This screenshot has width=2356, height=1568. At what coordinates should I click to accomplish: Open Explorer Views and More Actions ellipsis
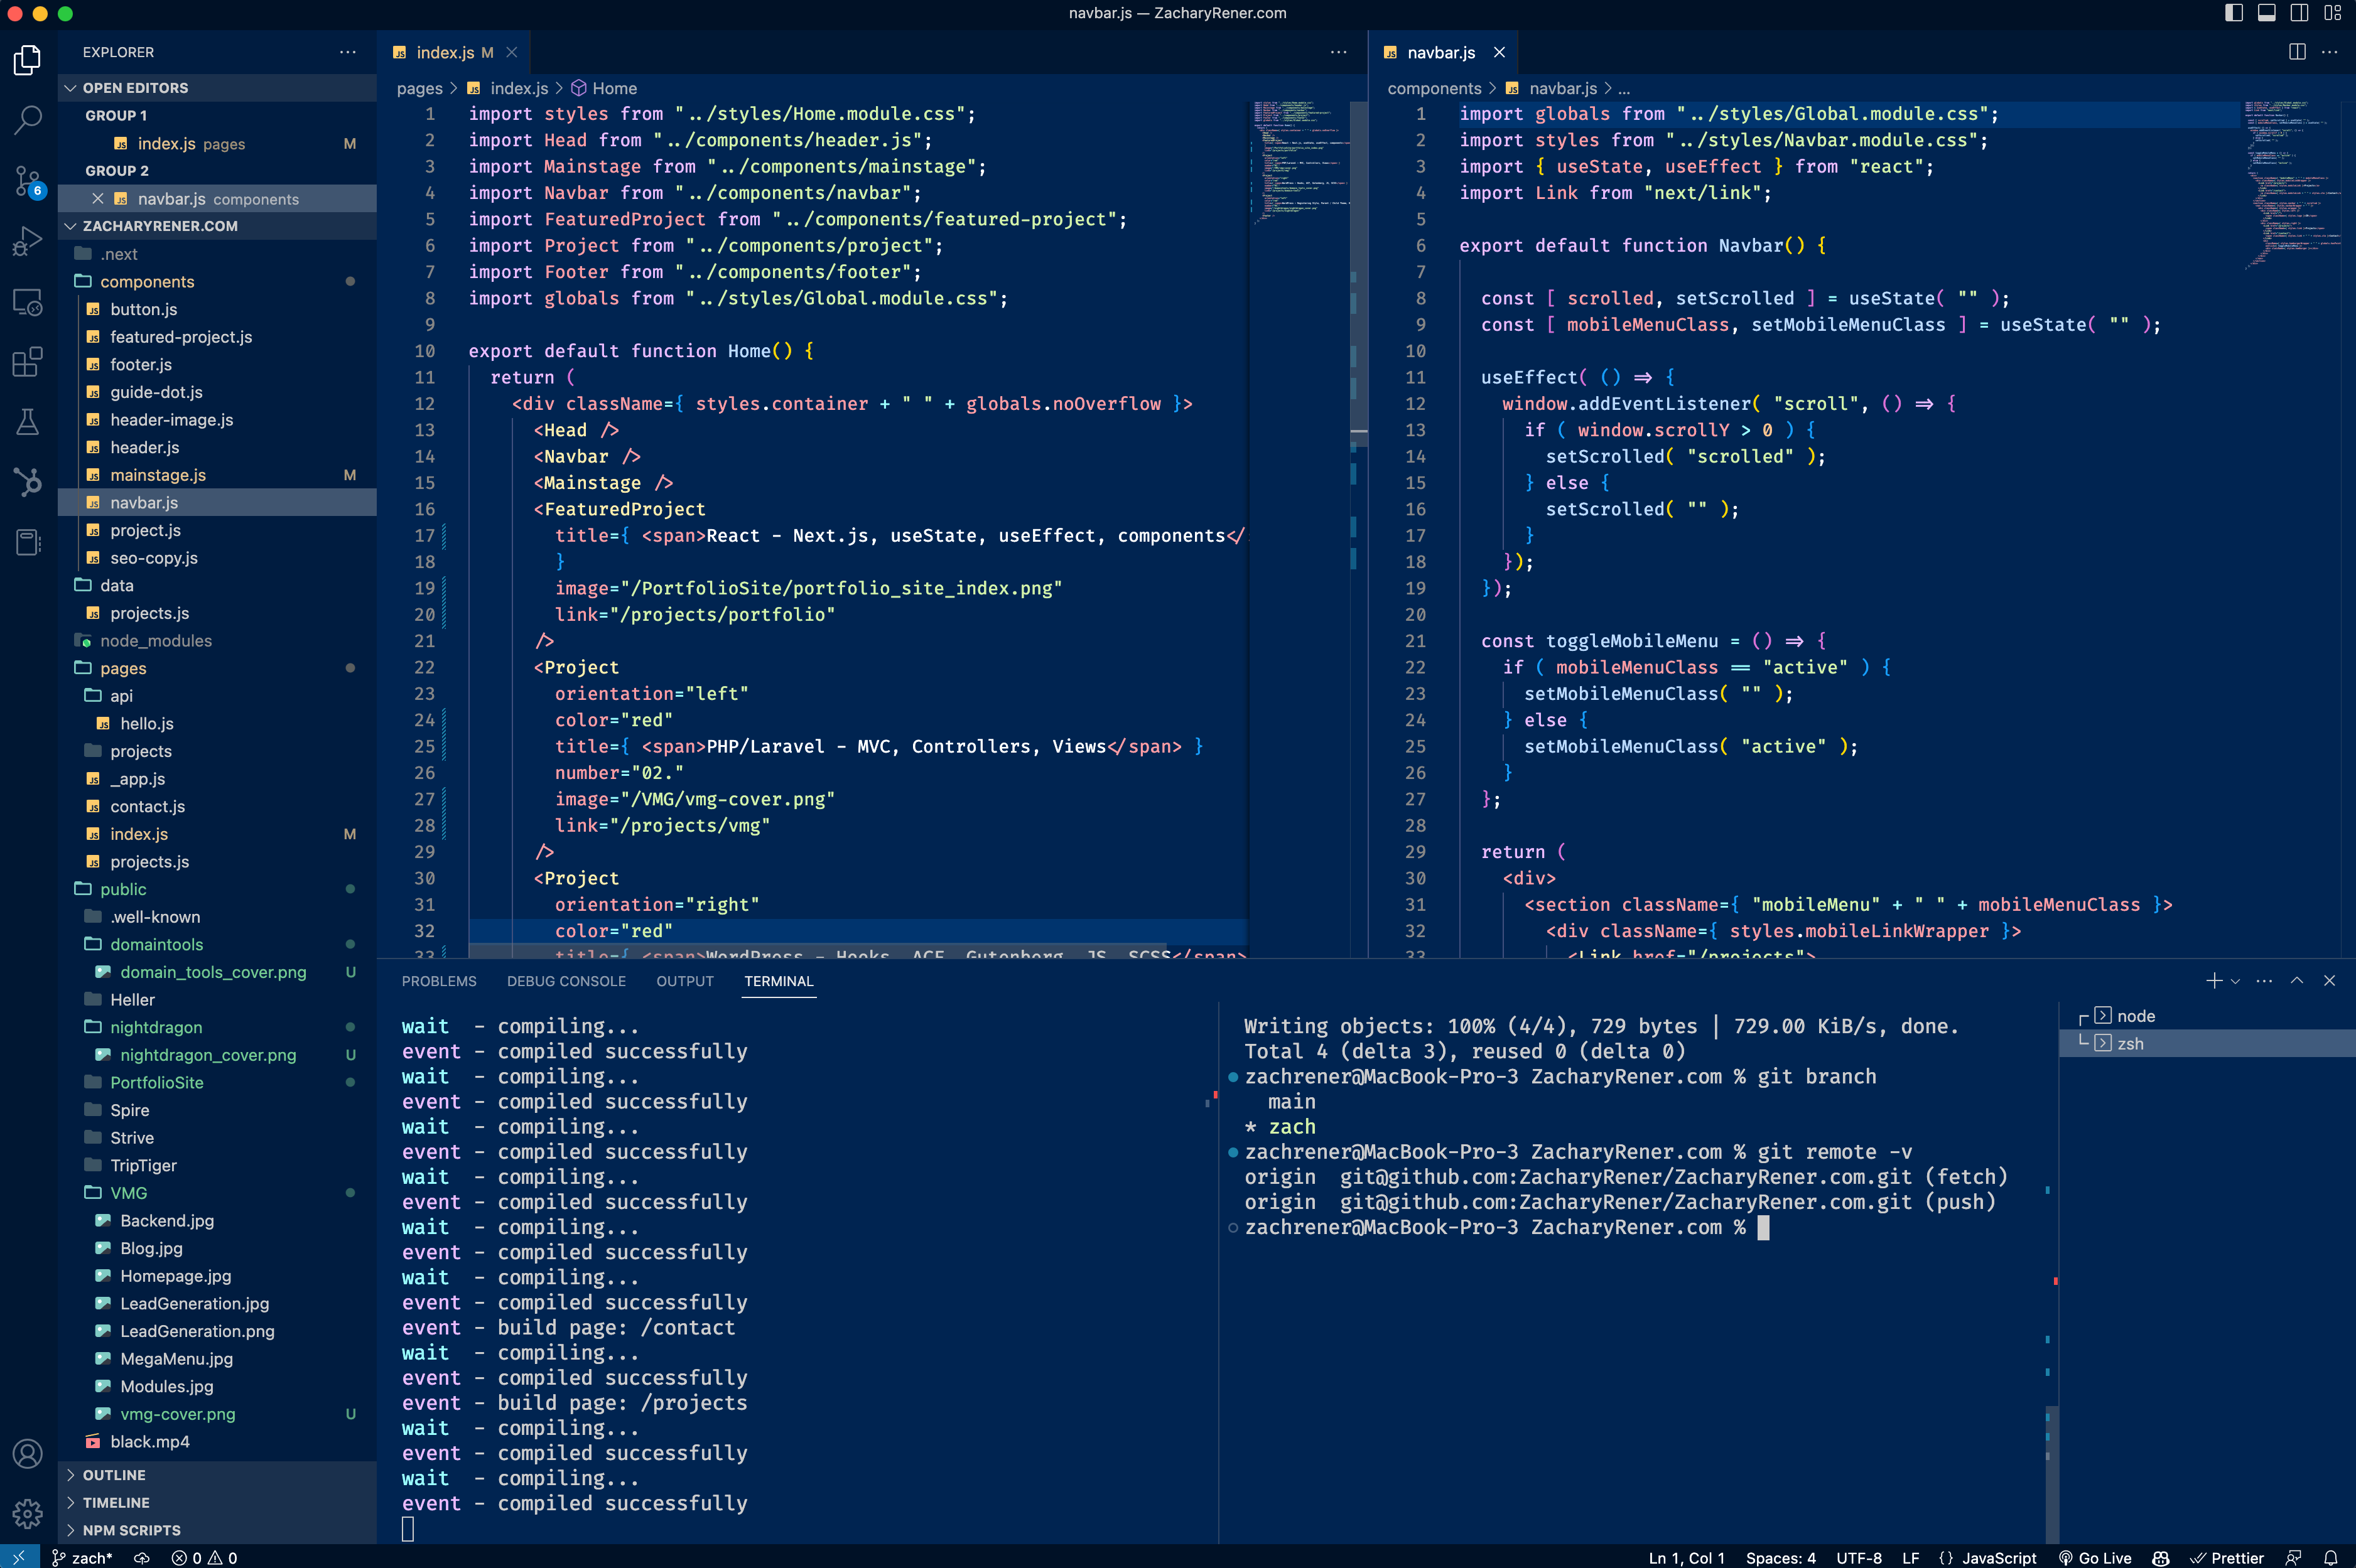click(348, 52)
